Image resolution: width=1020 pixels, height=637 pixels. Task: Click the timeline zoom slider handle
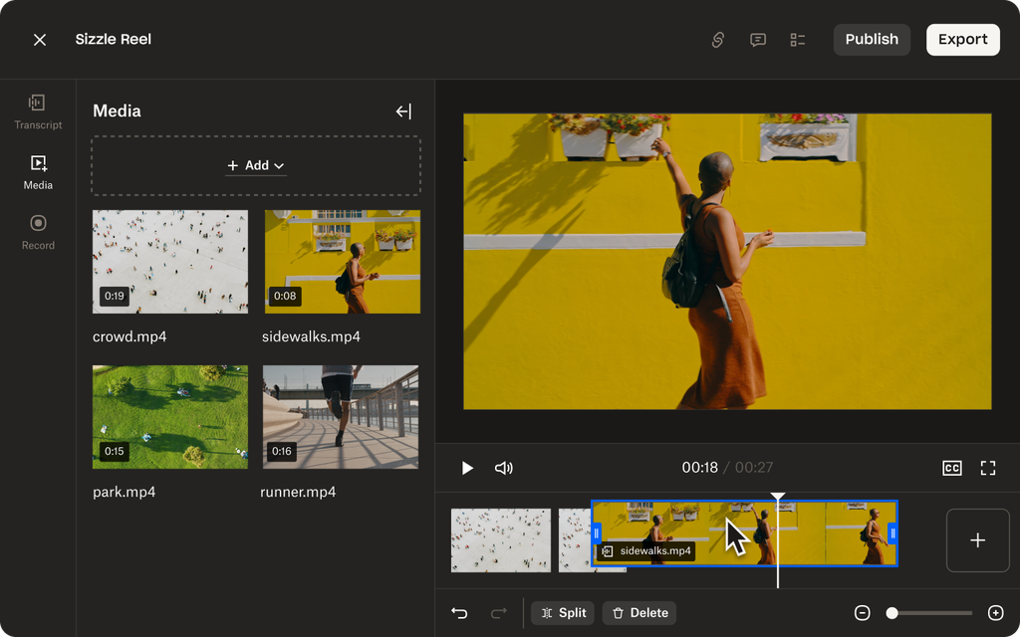[x=892, y=613]
